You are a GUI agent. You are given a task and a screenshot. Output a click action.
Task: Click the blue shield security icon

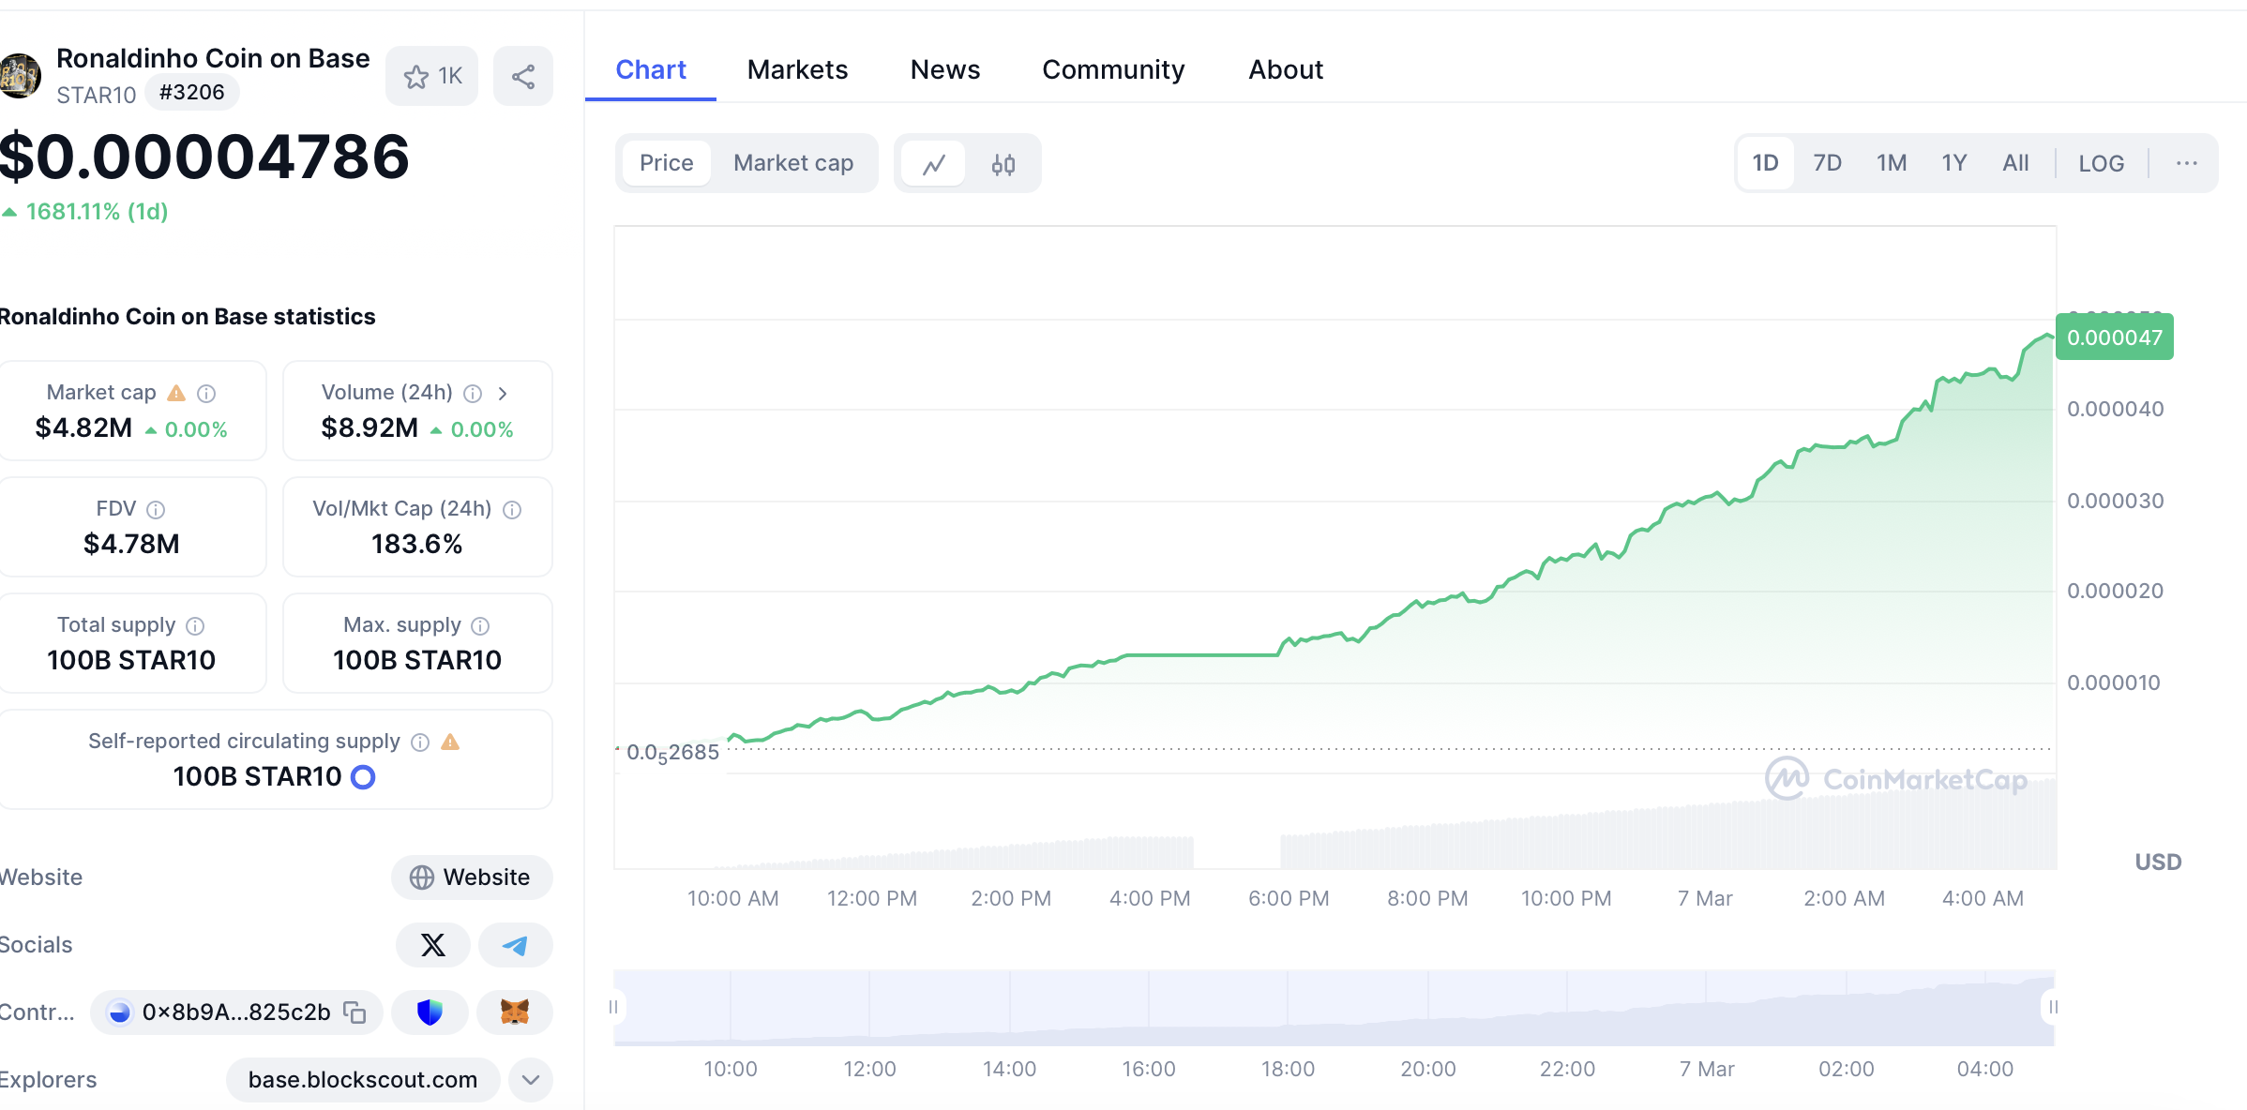click(x=430, y=1012)
